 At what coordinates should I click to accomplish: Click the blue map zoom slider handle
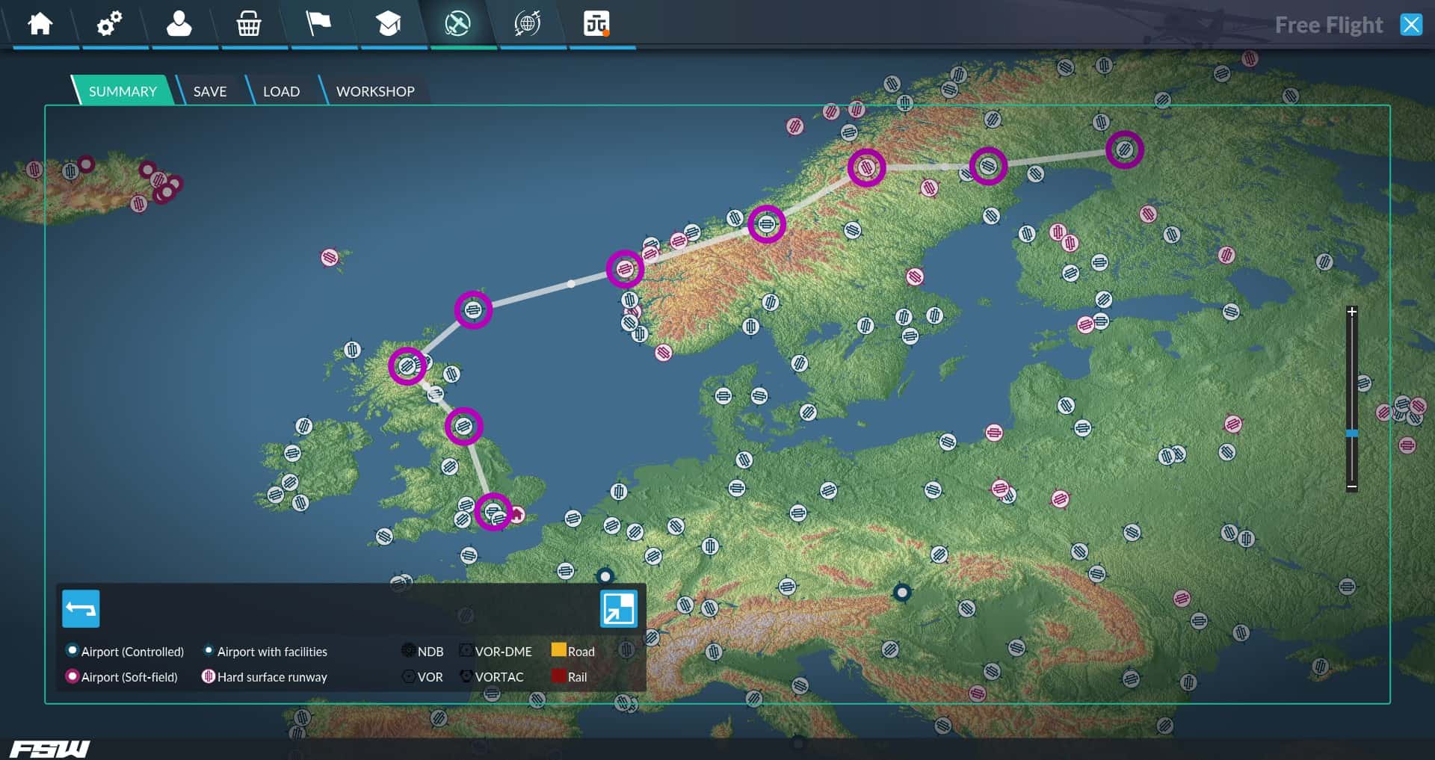(1352, 433)
